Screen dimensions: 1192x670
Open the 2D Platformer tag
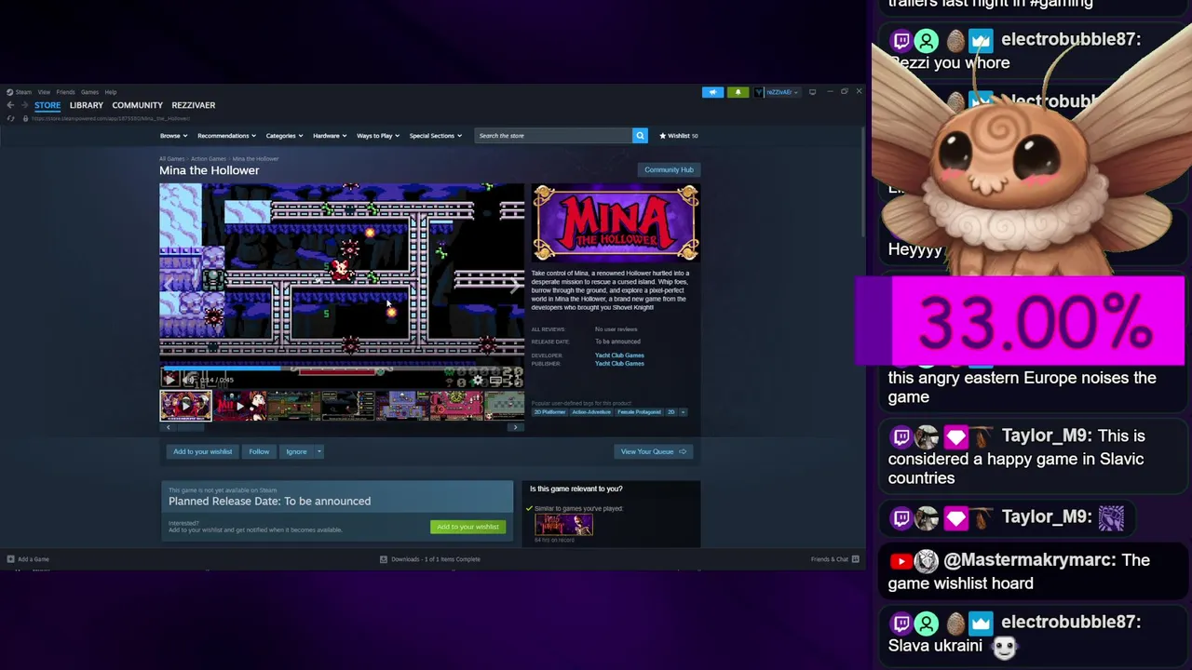549,412
